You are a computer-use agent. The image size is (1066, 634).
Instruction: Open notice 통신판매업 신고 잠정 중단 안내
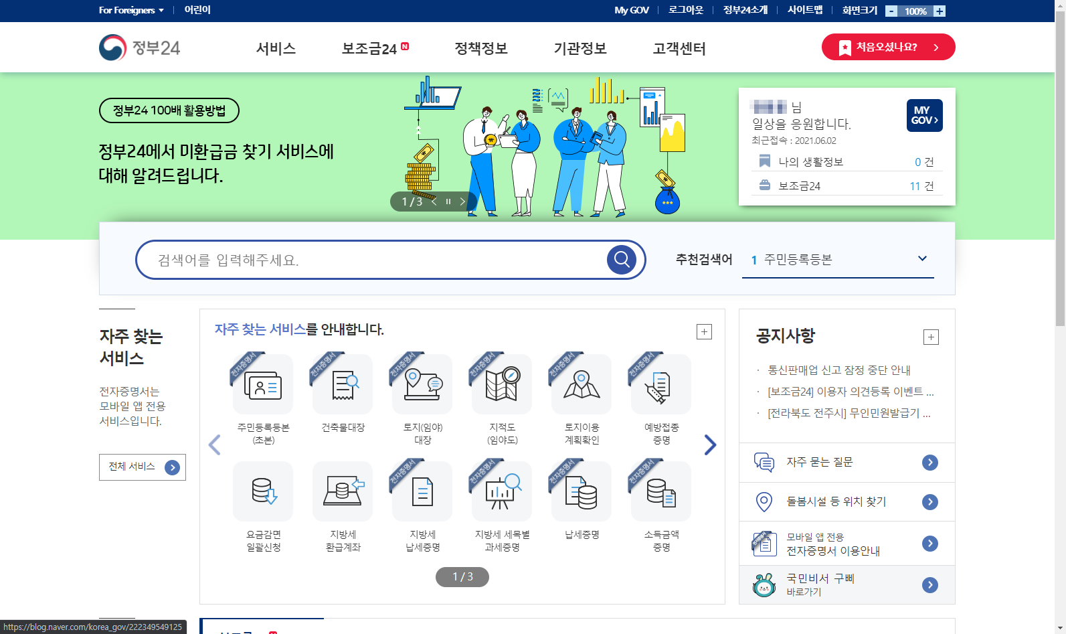click(x=838, y=370)
